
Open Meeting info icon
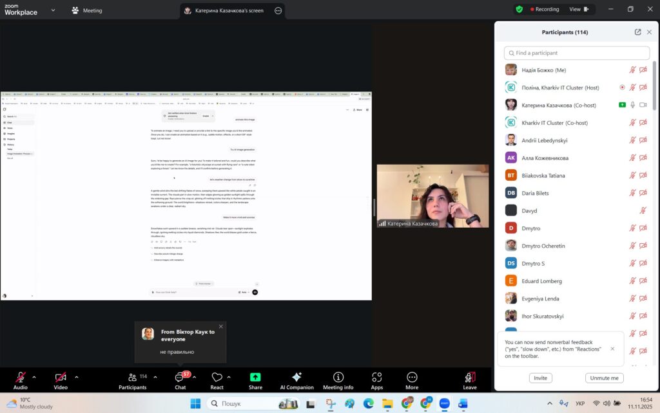(338, 378)
